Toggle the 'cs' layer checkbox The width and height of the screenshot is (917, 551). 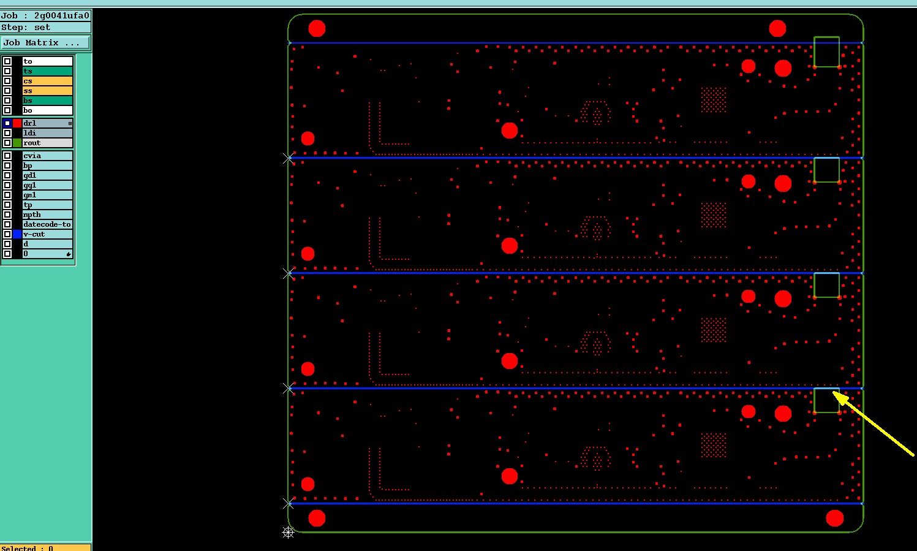[x=7, y=81]
